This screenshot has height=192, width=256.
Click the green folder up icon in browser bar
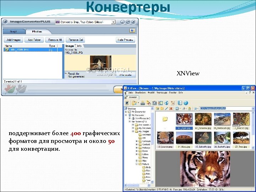tap(158, 108)
